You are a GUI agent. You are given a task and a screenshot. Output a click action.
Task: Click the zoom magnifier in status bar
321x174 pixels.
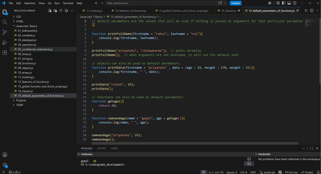pyautogui.click(x=204, y=172)
